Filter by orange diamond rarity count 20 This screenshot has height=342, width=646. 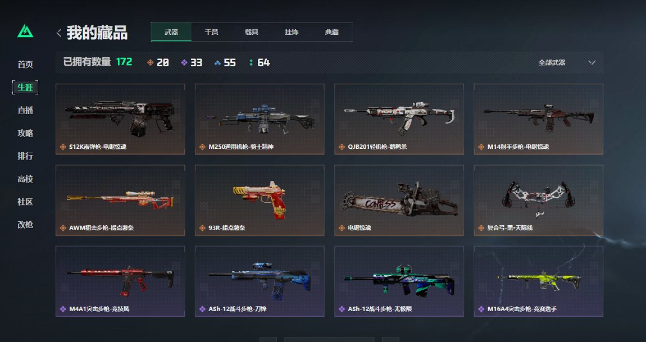click(x=158, y=63)
